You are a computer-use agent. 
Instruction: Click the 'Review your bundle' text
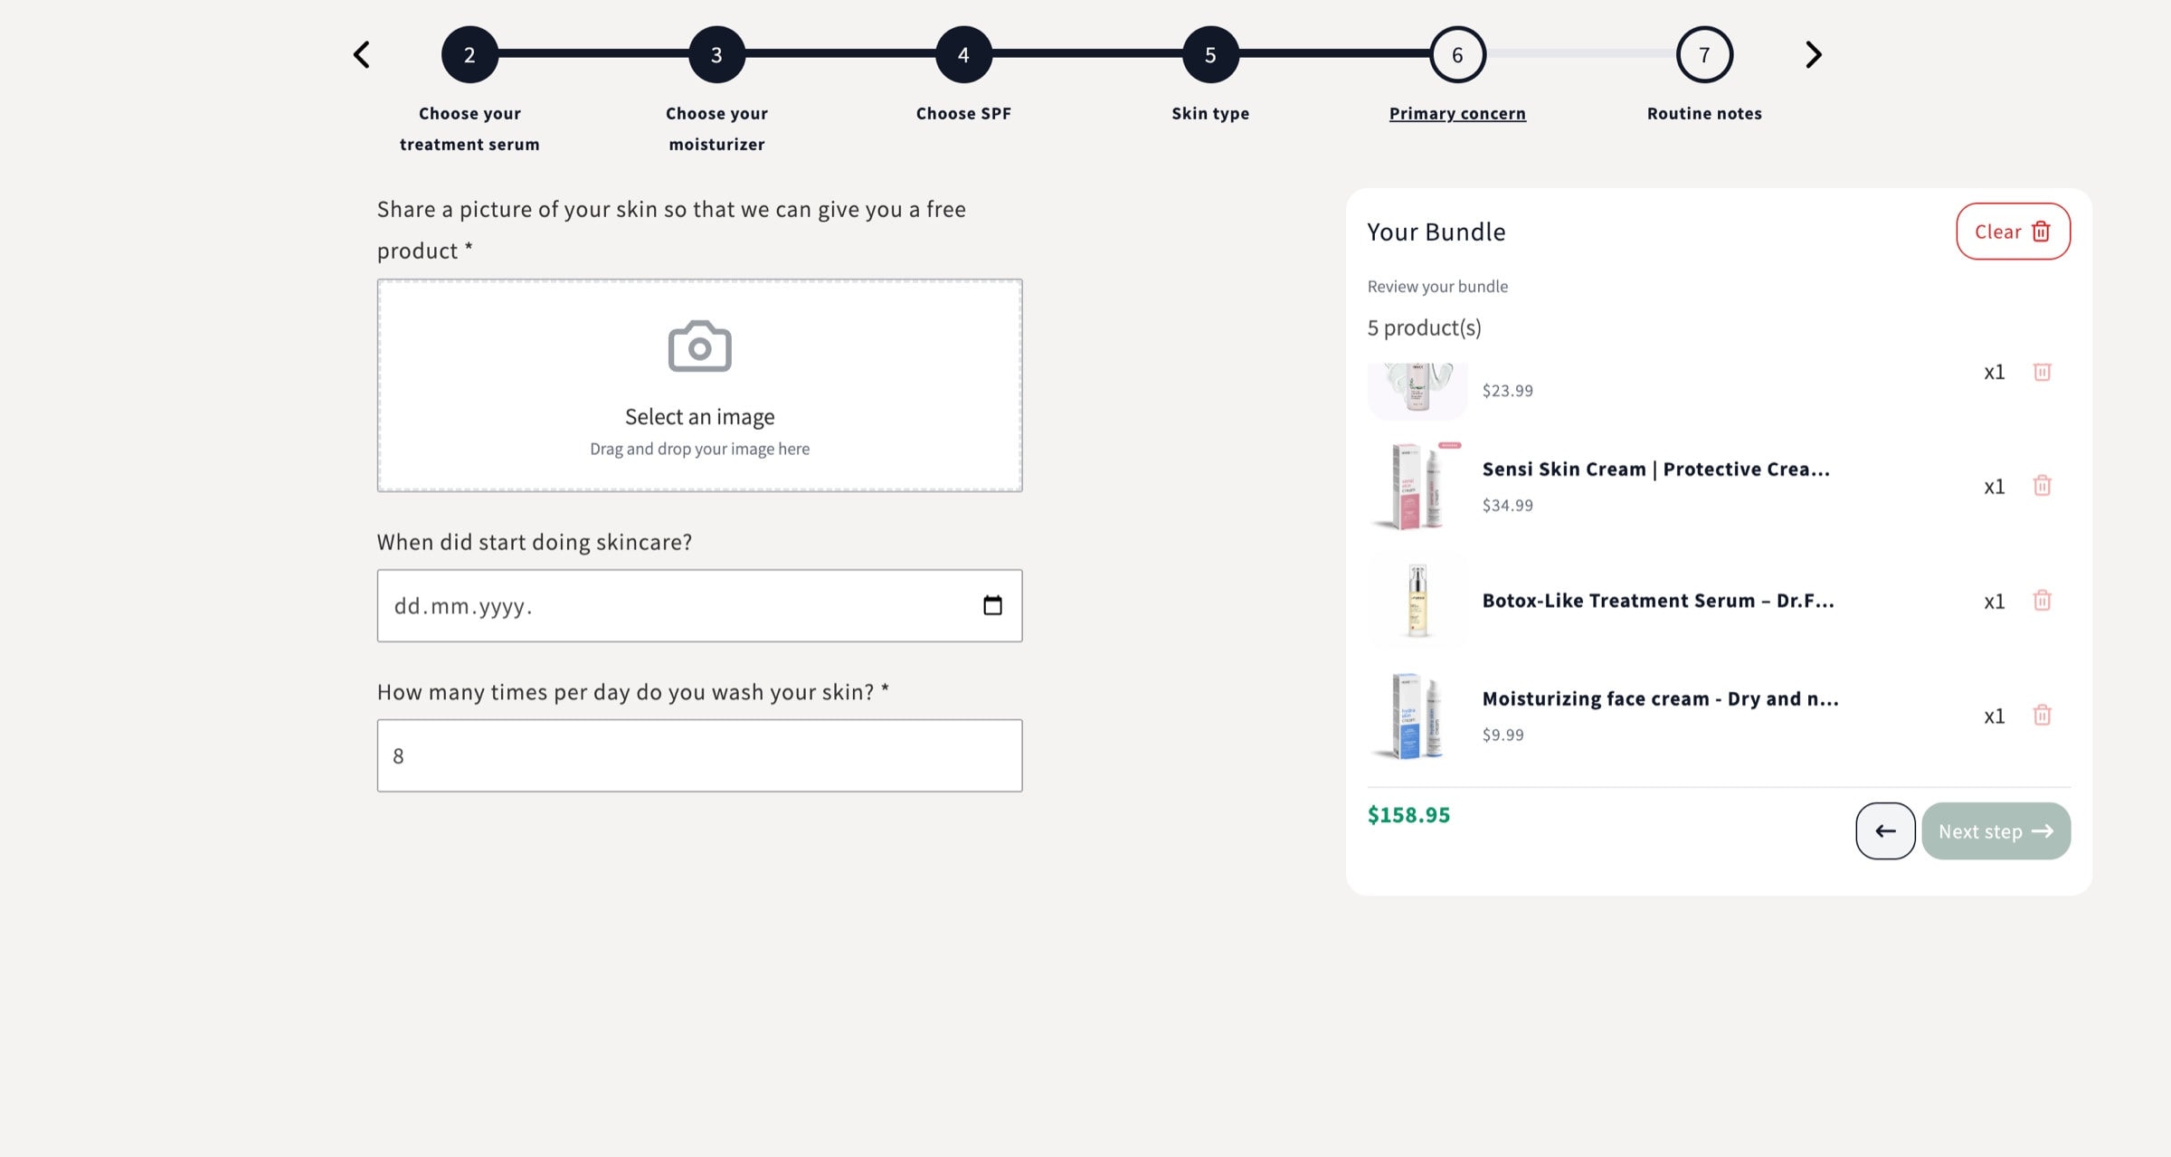tap(1437, 286)
